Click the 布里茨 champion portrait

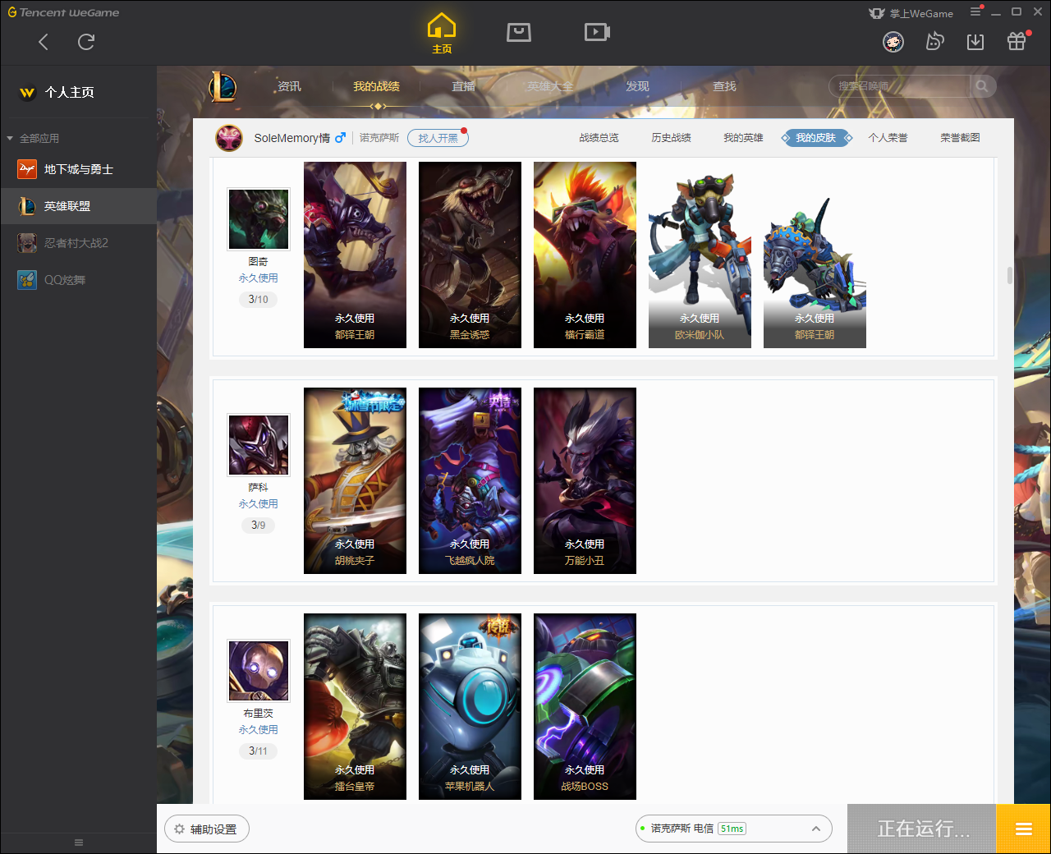[x=259, y=670]
